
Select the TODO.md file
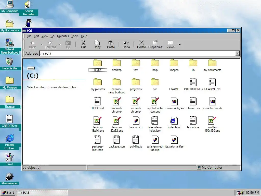pos(98,104)
